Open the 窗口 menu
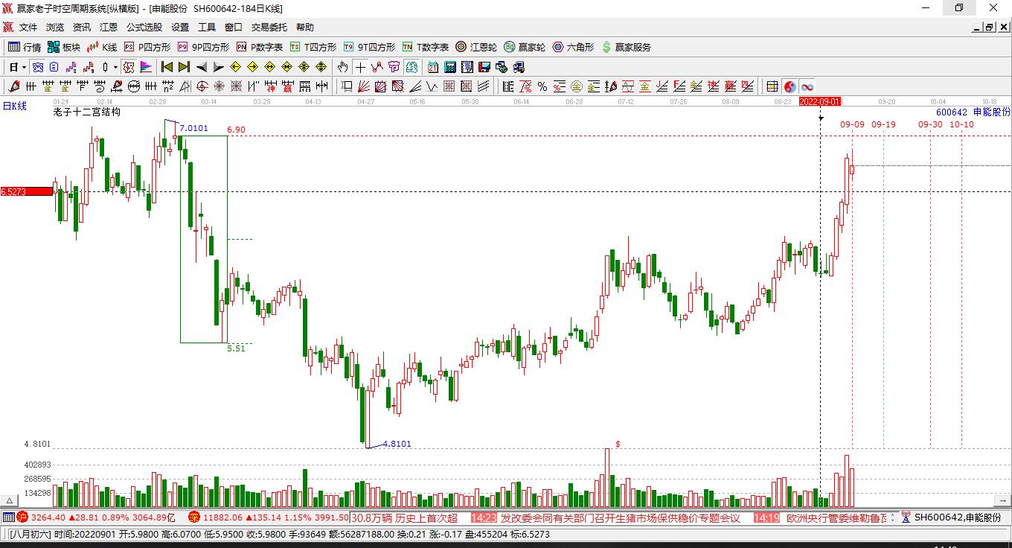The width and height of the screenshot is (1012, 548). [234, 28]
